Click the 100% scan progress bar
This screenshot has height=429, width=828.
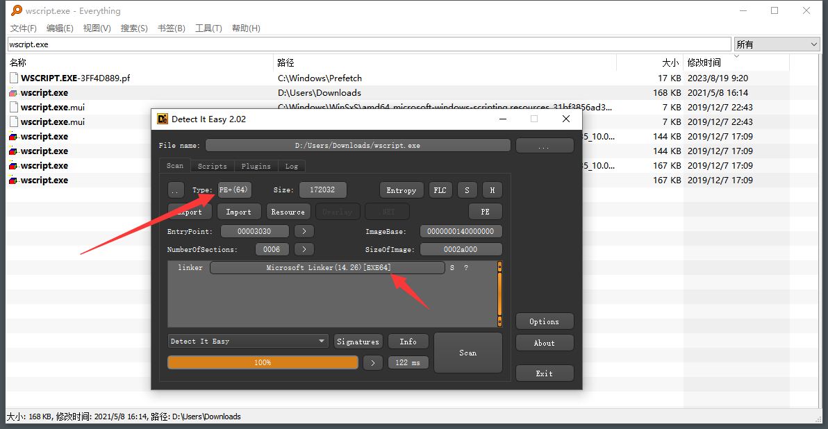[263, 362]
